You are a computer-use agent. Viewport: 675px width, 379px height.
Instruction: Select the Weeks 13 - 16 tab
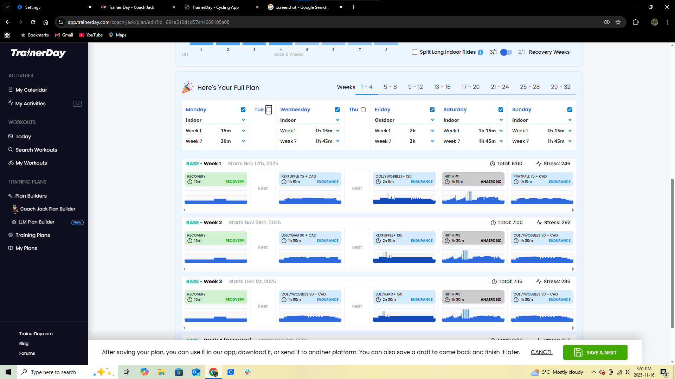[442, 87]
